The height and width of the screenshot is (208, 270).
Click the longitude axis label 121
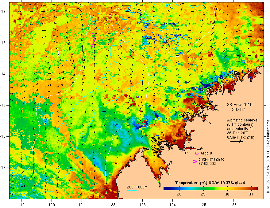coord(82,205)
